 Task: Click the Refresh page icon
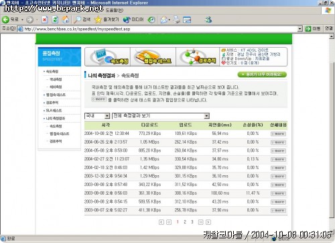point(55,19)
